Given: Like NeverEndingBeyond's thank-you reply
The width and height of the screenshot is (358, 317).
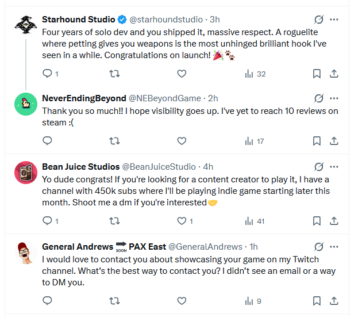Looking at the screenshot, I should coord(182,141).
